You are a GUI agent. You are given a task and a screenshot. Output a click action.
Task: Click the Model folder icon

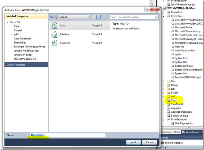[x=169, y=93]
